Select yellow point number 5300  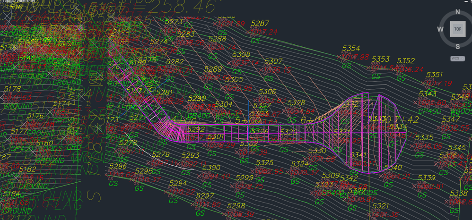tap(211, 168)
